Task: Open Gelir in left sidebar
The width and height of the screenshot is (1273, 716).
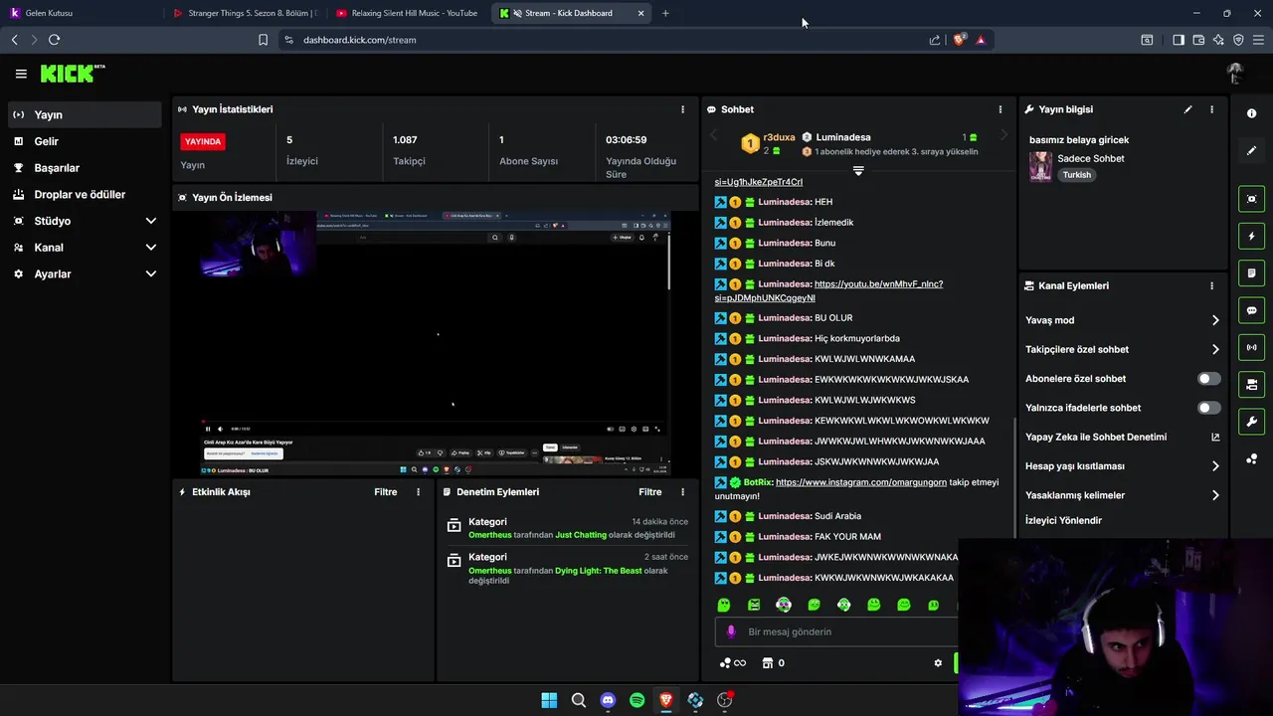Action: pos(85,141)
